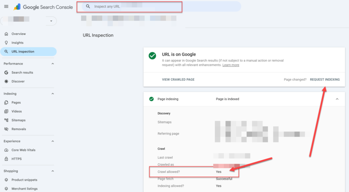Click the Google Search Console logo
This screenshot has height=192, width=349.
tap(43, 7)
